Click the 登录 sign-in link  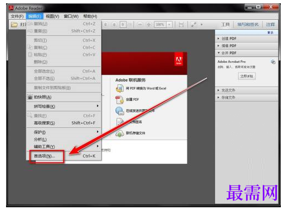tap(270, 33)
